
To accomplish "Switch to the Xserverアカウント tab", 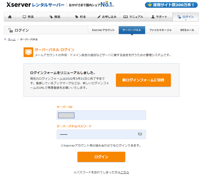I will click(103, 30).
